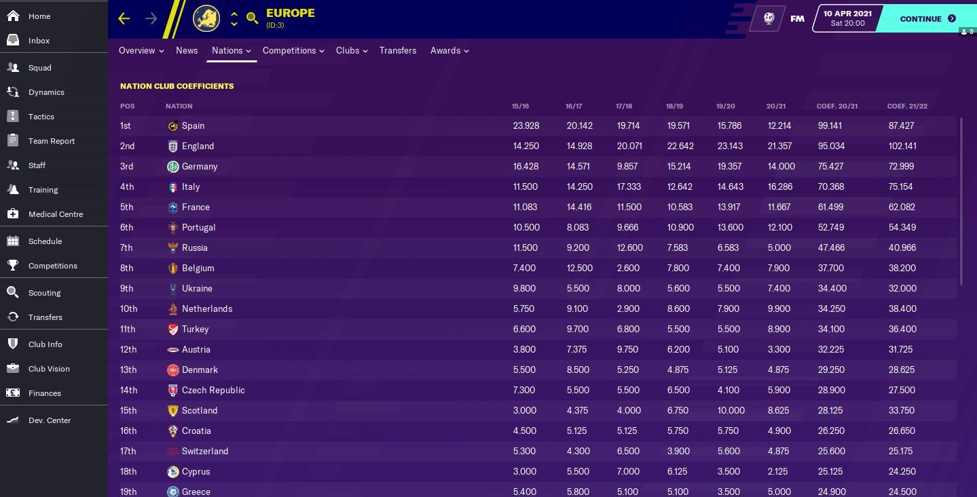Click the down chevron beside Europe badge

(234, 24)
